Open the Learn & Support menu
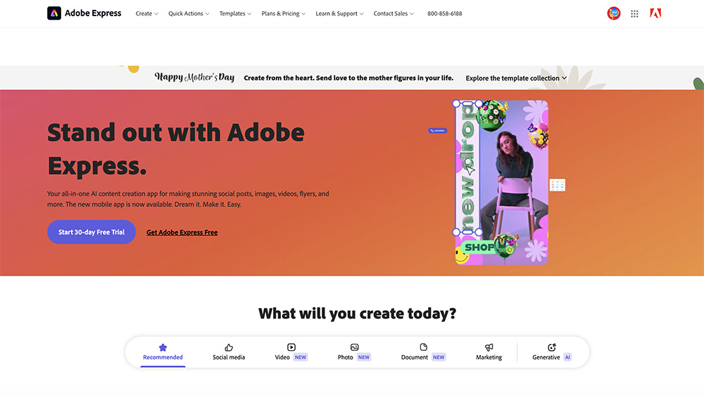Screen dimensions: 704x396 coord(339,13)
